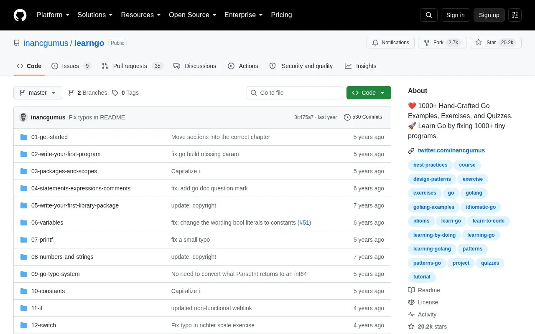Click the folder icon for 11-if

[24, 308]
